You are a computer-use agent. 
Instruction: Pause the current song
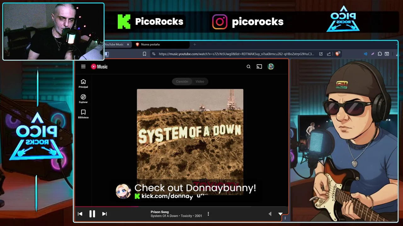click(x=92, y=214)
